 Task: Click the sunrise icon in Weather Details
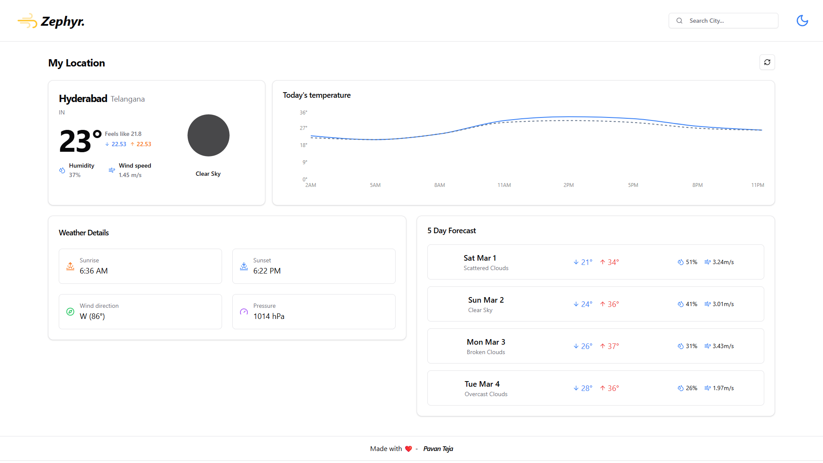click(x=70, y=266)
